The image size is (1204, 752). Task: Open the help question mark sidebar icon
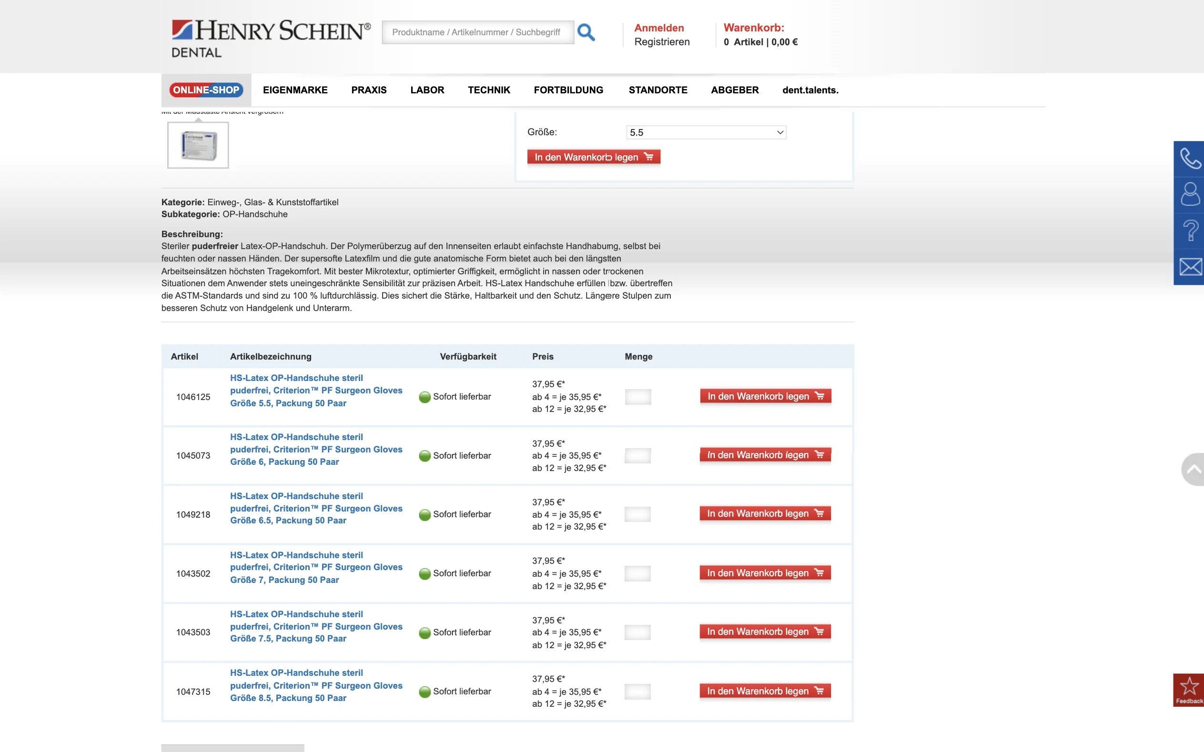[1190, 231]
